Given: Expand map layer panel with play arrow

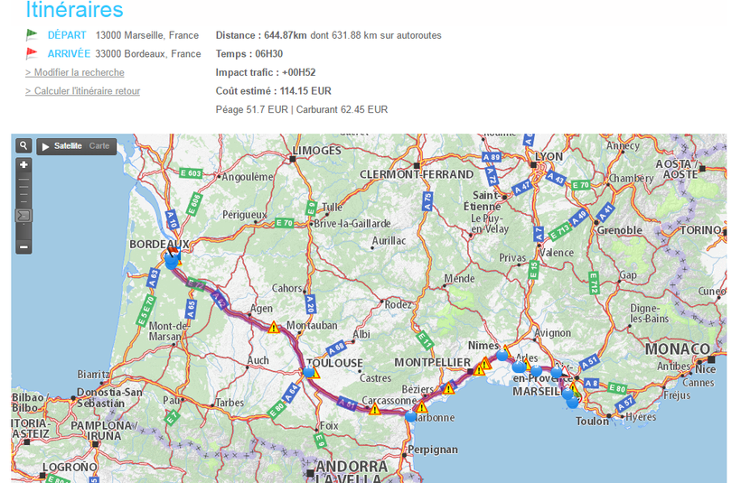Looking at the screenshot, I should point(45,146).
